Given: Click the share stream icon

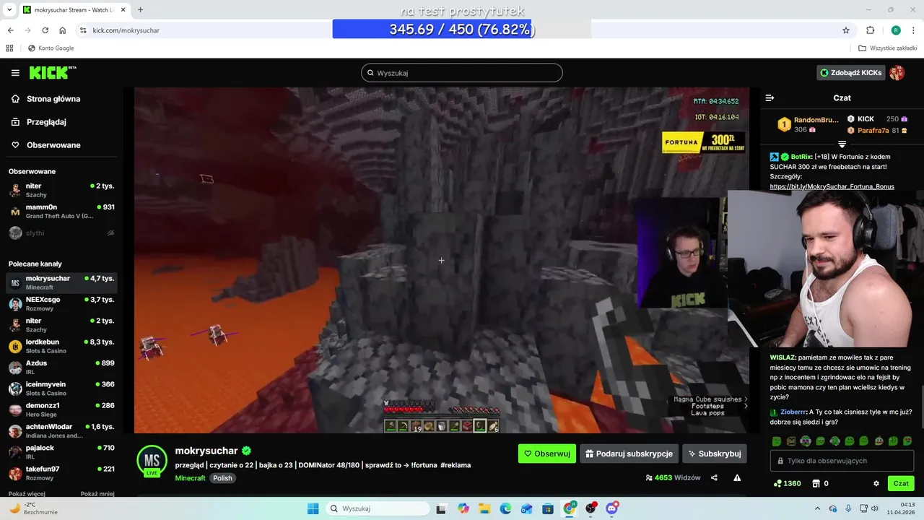Looking at the screenshot, I should click(x=714, y=477).
